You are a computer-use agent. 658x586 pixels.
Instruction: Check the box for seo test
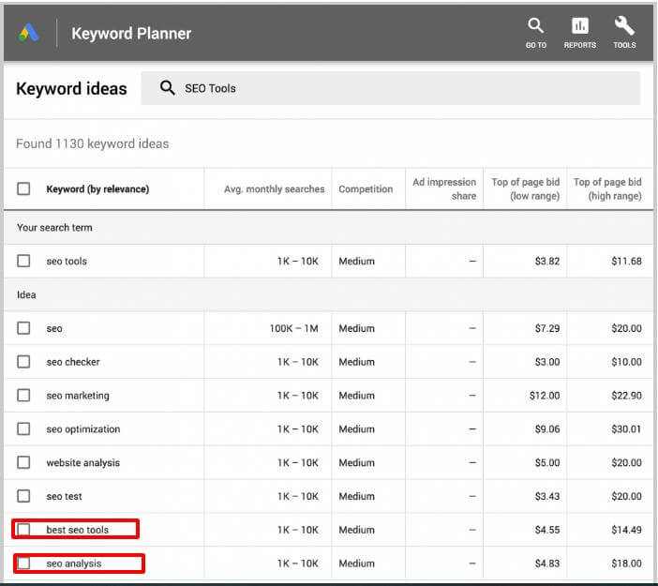(23, 496)
